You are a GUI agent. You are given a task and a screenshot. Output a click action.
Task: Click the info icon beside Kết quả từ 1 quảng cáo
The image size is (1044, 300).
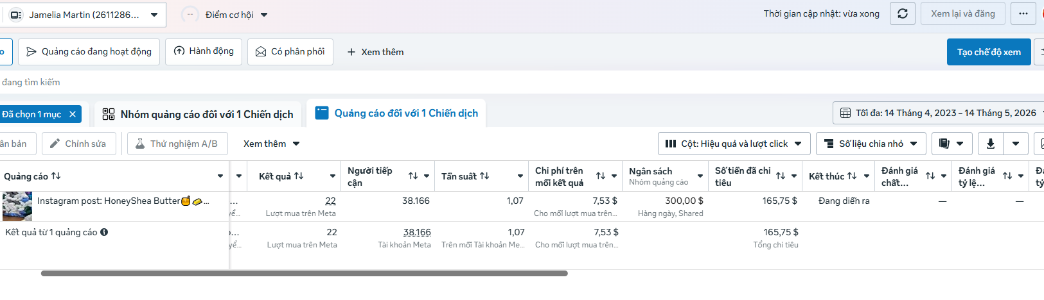pos(104,232)
